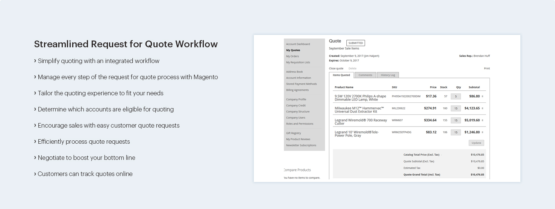555x209 pixels.
Task: Edit quantity field for Philips LED Lamp
Action: pos(456,96)
